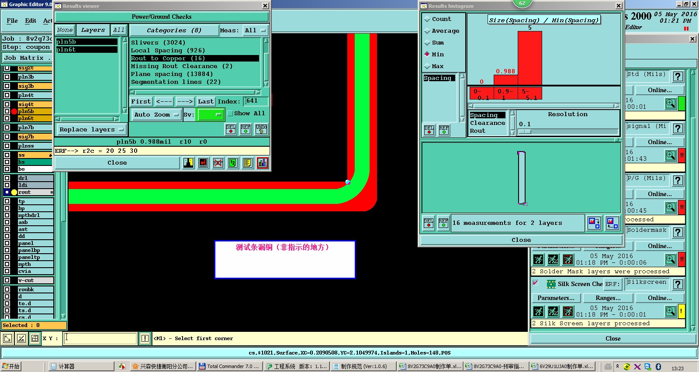Open the Replace layers dropdown

tap(92, 130)
